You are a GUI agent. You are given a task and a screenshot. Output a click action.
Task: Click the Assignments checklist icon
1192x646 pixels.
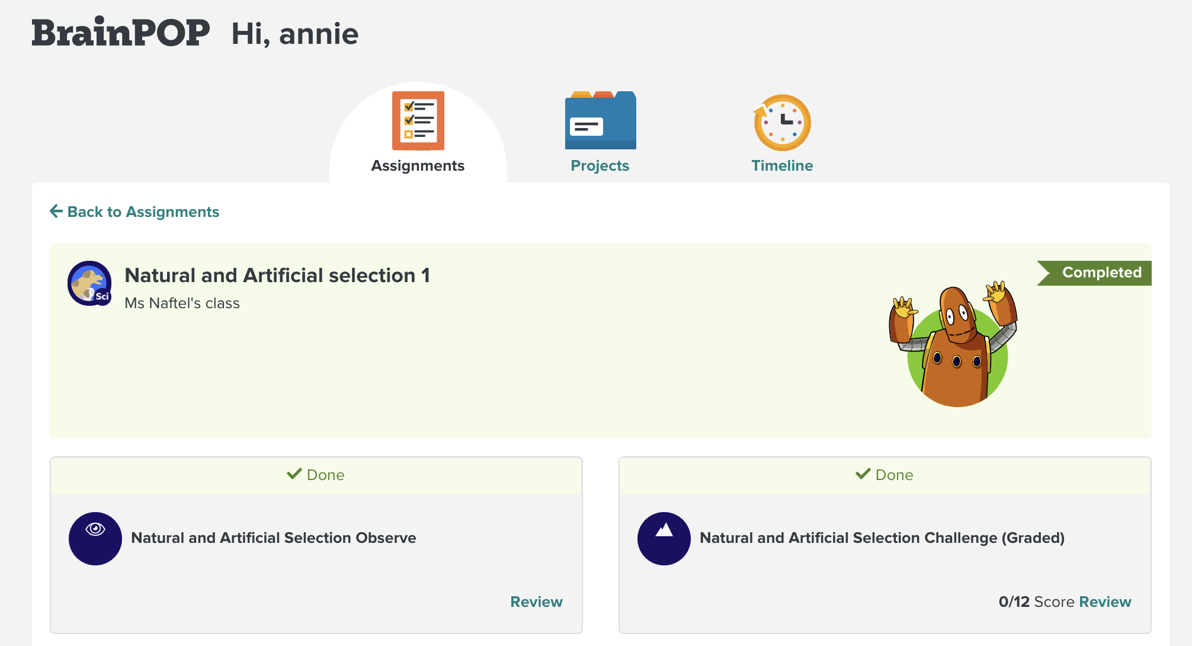[x=418, y=120]
